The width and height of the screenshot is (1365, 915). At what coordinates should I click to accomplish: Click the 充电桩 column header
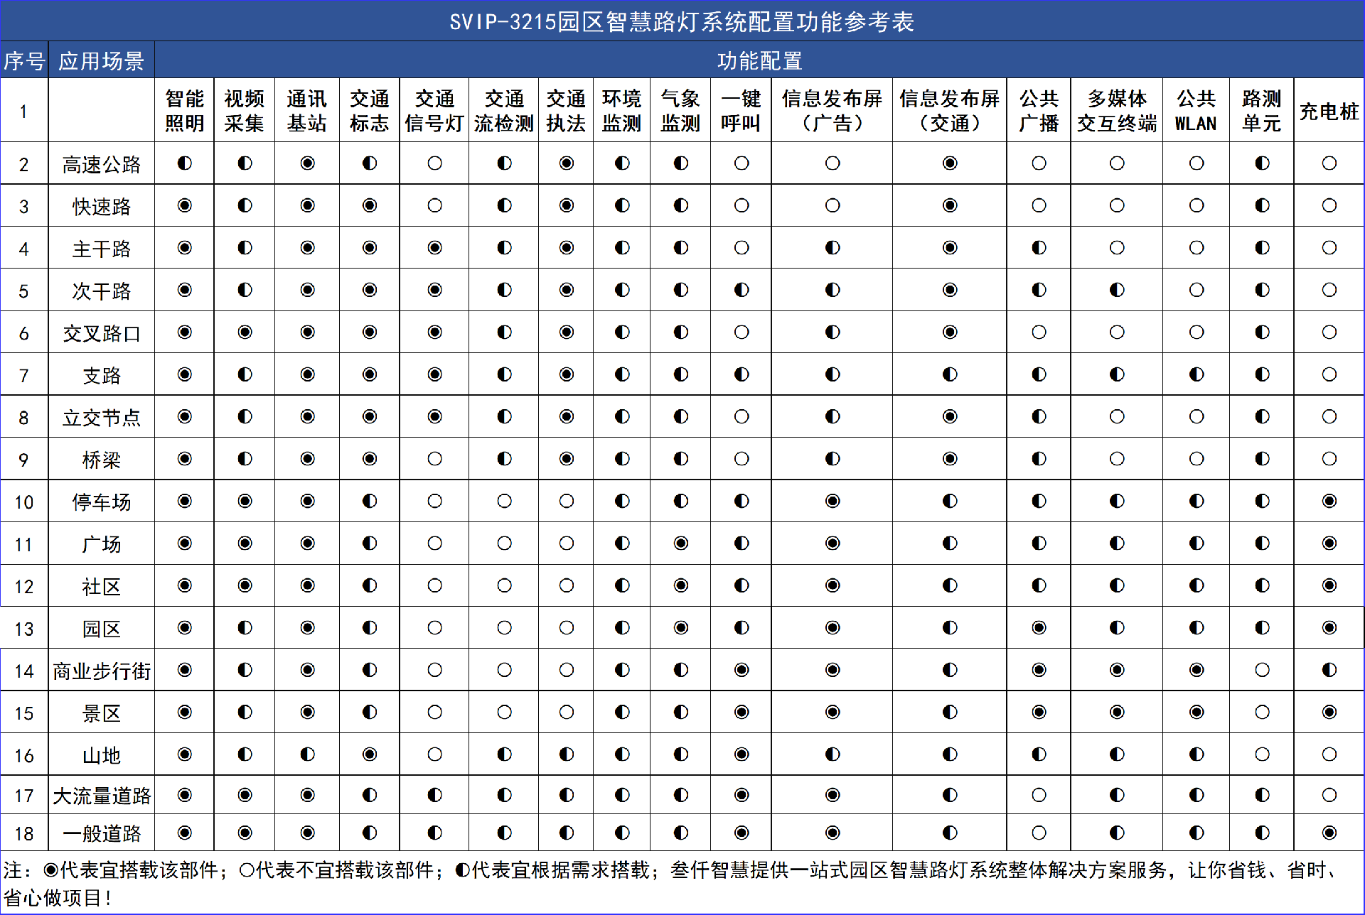click(1329, 111)
